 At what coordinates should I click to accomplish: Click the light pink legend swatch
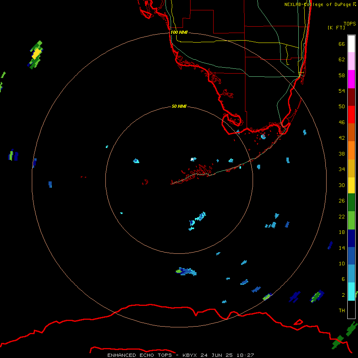coord(351,61)
